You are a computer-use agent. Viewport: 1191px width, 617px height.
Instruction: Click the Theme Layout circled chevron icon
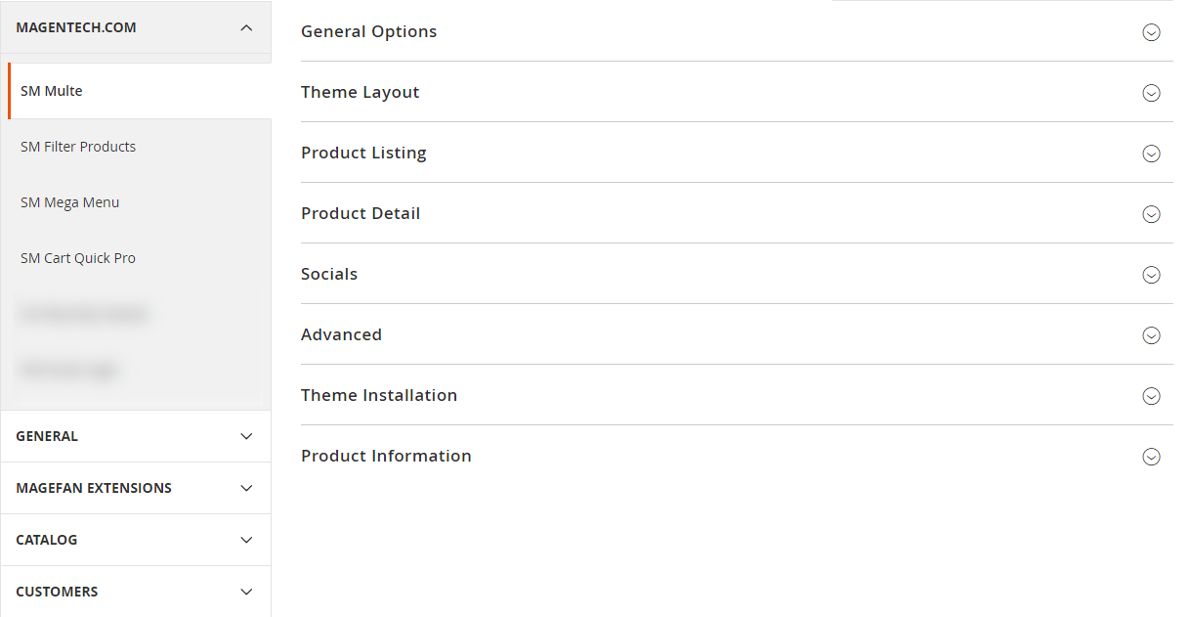coord(1151,93)
